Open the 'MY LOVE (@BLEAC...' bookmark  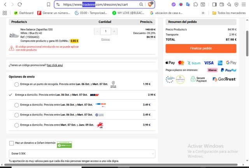[x=128, y=13]
